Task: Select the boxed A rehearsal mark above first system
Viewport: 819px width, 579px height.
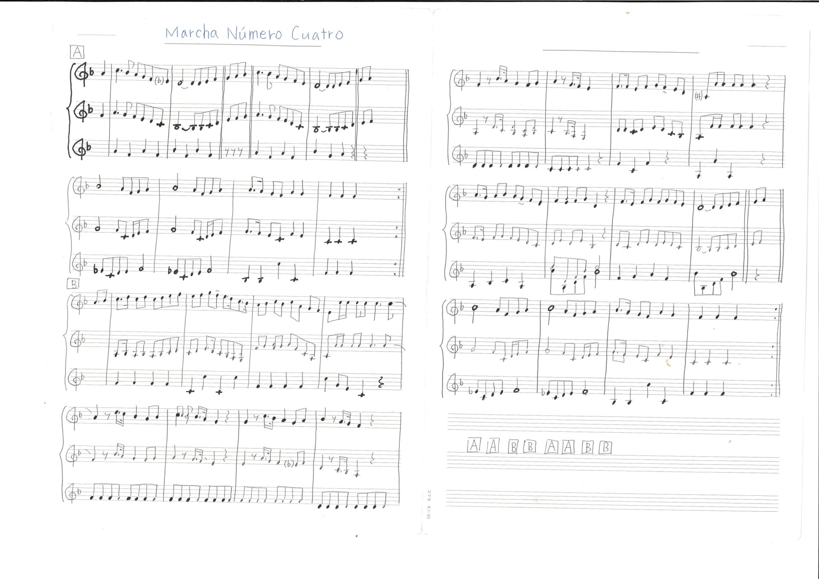Action: 77,52
